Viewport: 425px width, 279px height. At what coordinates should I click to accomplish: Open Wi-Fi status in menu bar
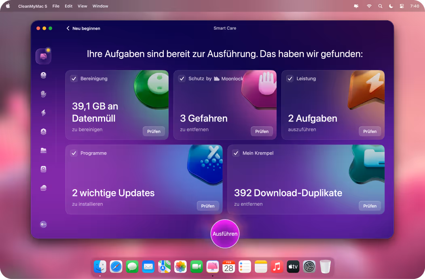click(x=369, y=6)
